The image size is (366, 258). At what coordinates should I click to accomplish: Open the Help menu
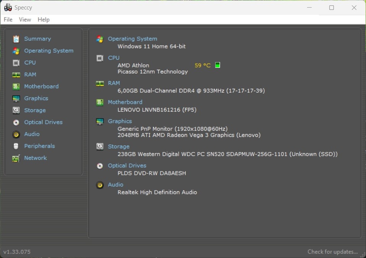pos(43,19)
